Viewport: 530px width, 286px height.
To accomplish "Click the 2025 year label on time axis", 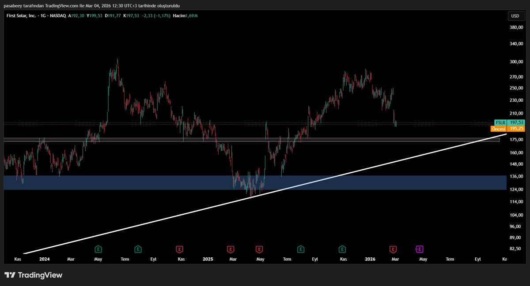I will click(x=208, y=260).
